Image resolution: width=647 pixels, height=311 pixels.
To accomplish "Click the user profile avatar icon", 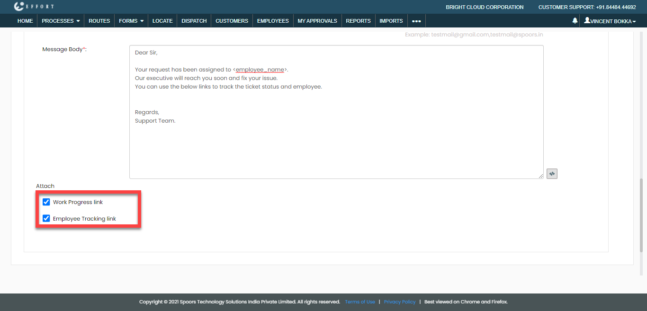I will [587, 20].
